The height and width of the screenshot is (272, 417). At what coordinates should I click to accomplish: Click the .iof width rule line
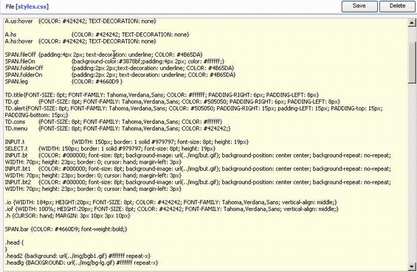pos(172,209)
